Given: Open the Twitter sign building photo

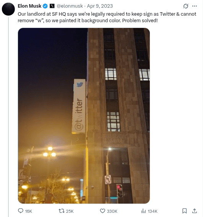Looking at the screenshot, I should pos(84,116).
